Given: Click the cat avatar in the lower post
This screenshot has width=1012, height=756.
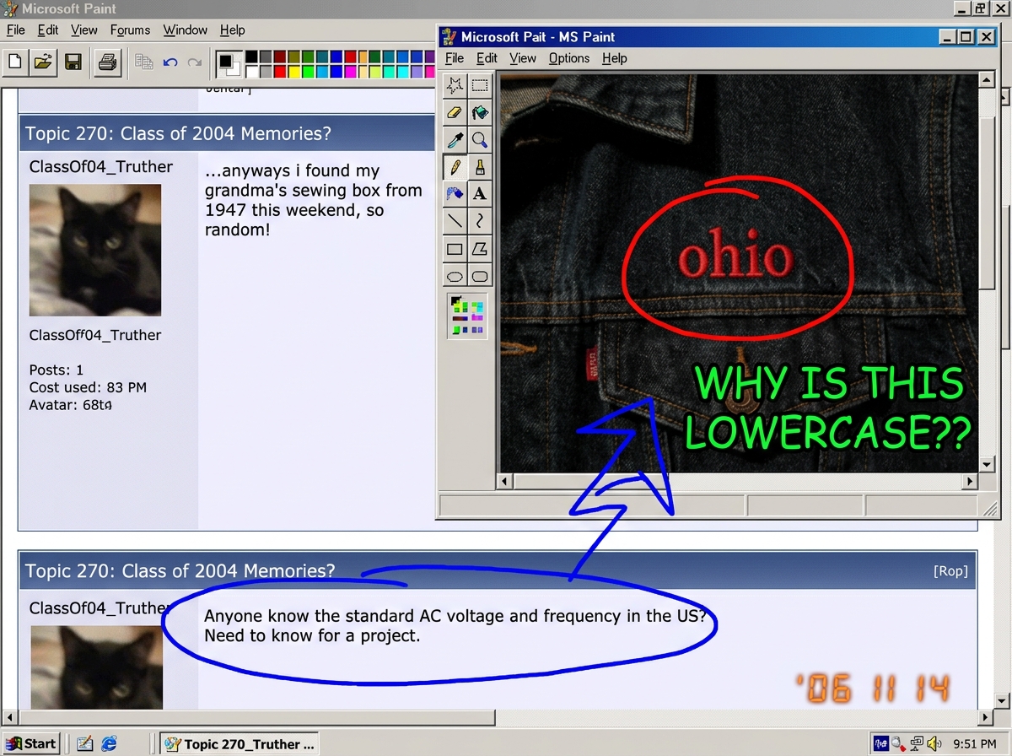Looking at the screenshot, I should (97, 667).
